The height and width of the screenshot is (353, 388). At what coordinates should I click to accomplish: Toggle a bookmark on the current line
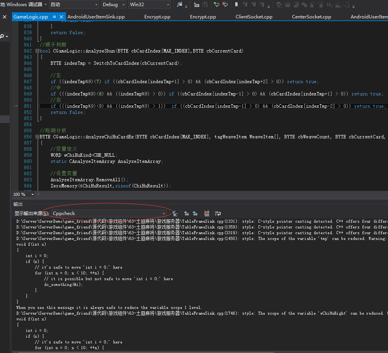point(236,5)
